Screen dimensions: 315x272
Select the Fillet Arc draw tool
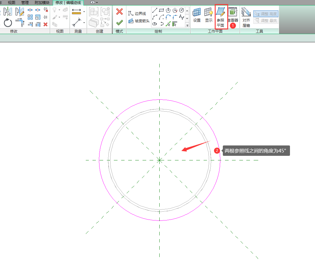(x=175, y=17)
